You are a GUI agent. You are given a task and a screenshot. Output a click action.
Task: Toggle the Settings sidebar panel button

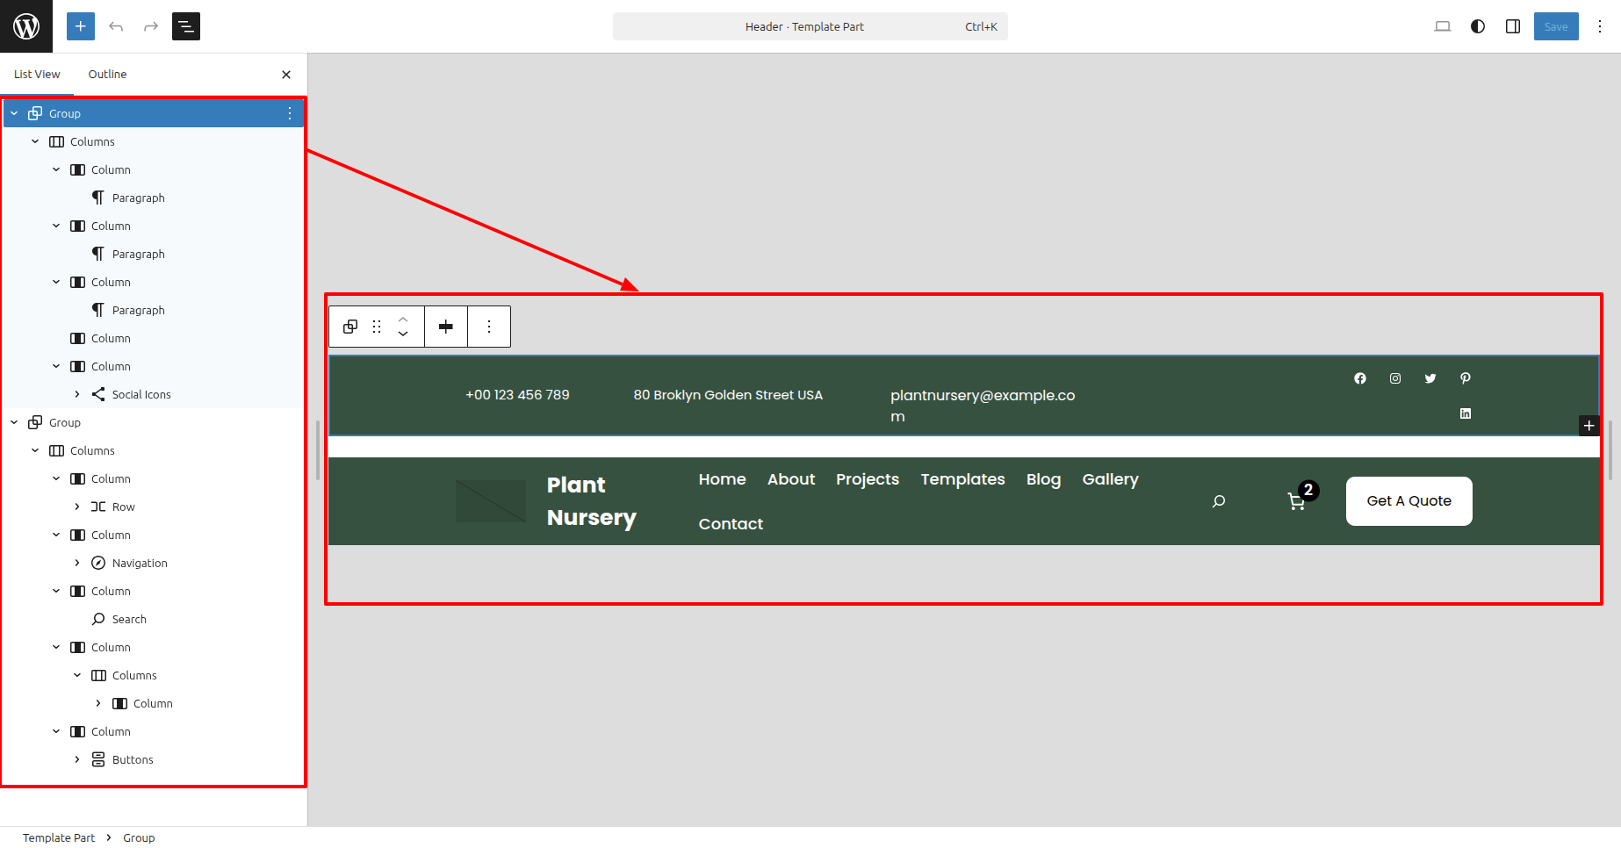(1513, 26)
